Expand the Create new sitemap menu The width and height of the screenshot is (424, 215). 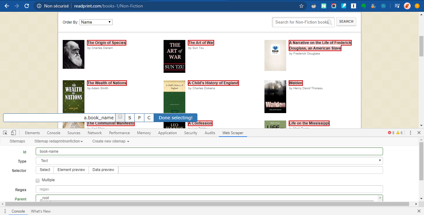click(111, 141)
